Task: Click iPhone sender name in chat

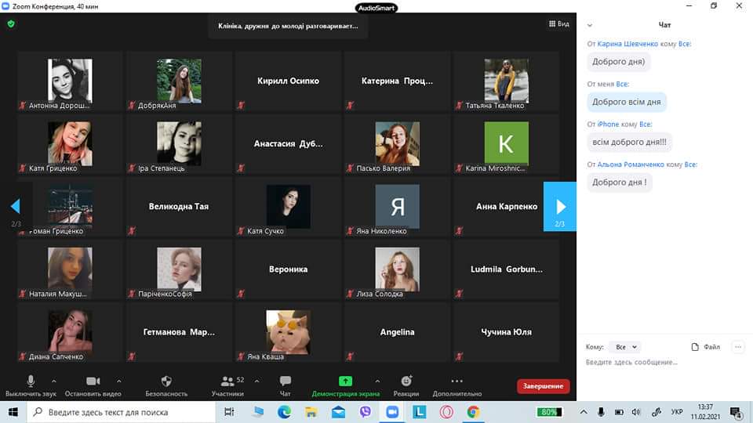Action: pyautogui.click(x=608, y=125)
